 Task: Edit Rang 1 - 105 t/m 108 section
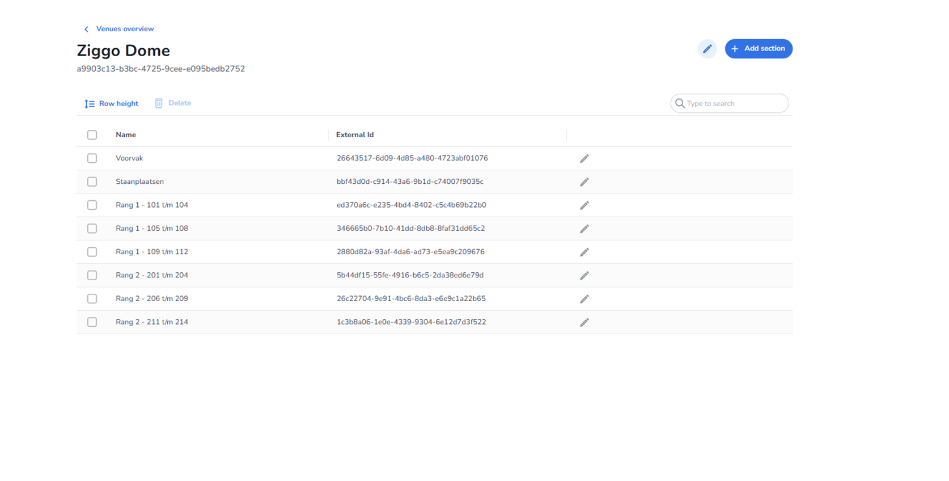(x=584, y=229)
